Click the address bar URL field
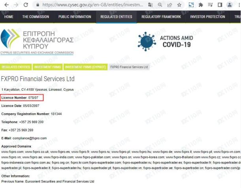Screen dimensions: 241x188 point(93,5)
